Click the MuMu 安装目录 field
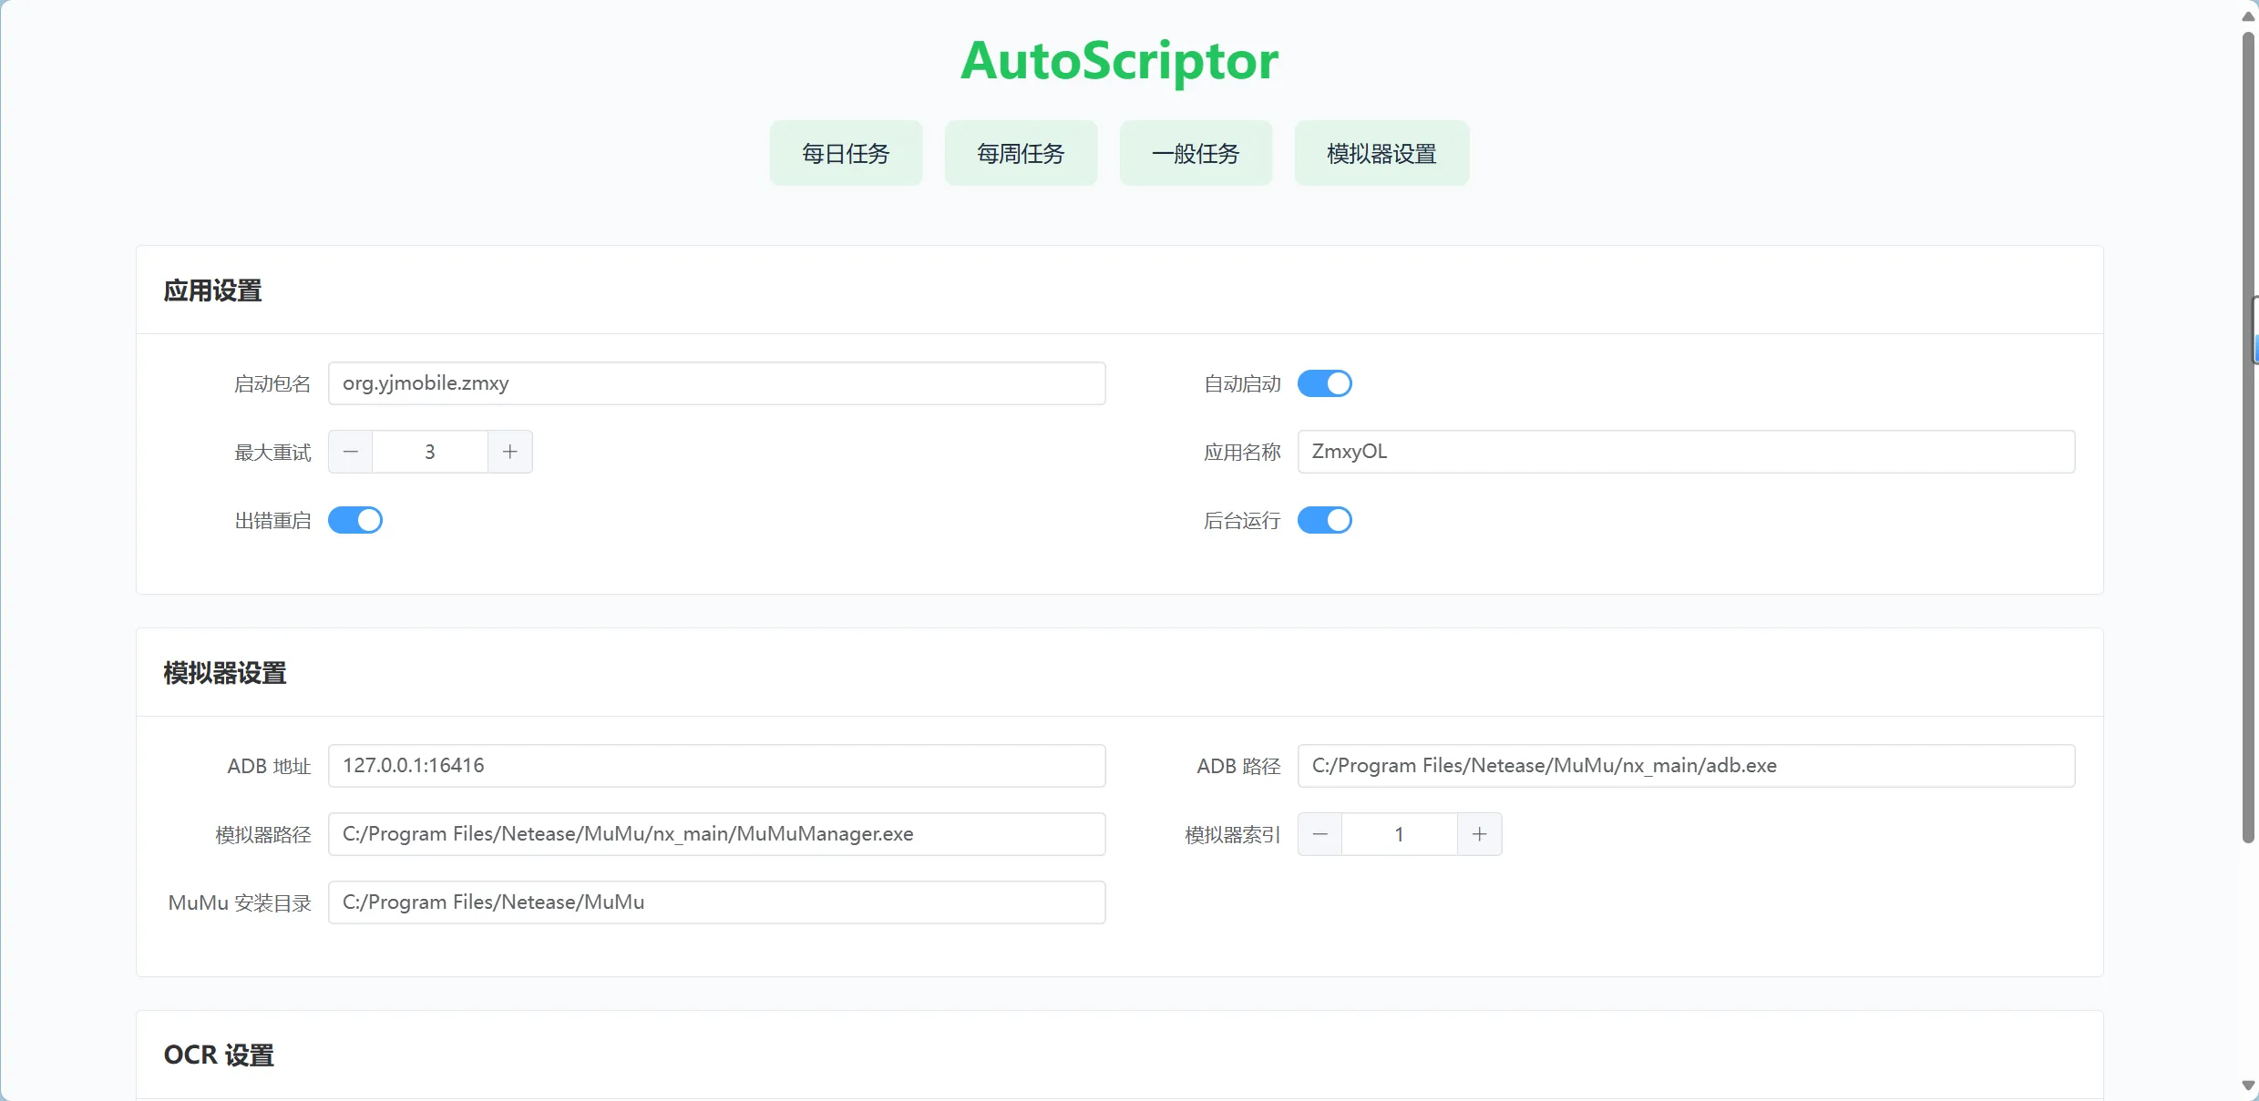The height and width of the screenshot is (1101, 2259). coord(716,902)
